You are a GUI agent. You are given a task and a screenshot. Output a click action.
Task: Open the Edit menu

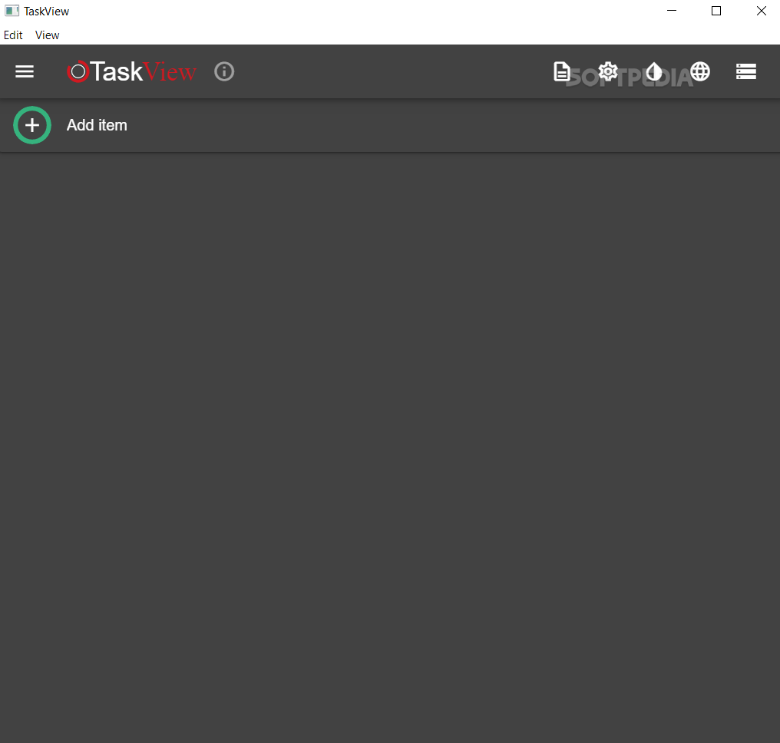tap(13, 35)
